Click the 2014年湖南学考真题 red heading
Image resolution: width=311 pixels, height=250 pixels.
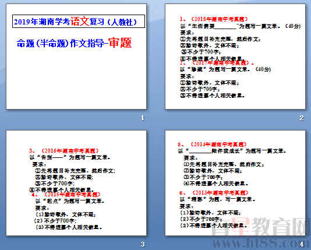pos(213,145)
